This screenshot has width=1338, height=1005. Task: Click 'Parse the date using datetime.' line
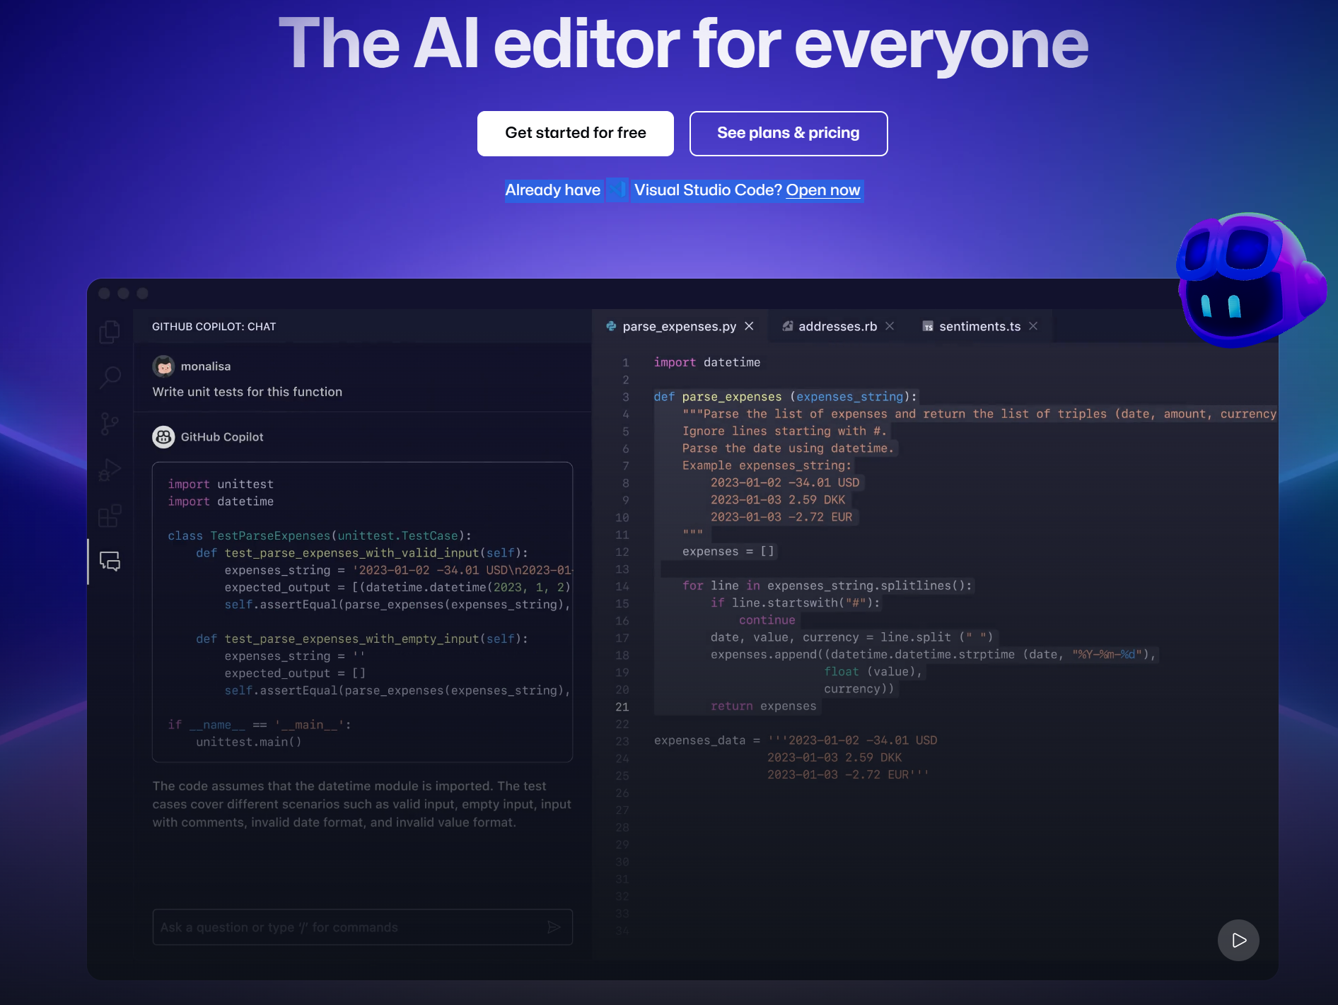pos(788,448)
